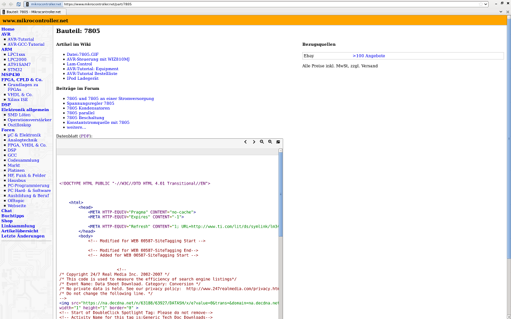Go to next page in datasheet viewer

pos(254,142)
